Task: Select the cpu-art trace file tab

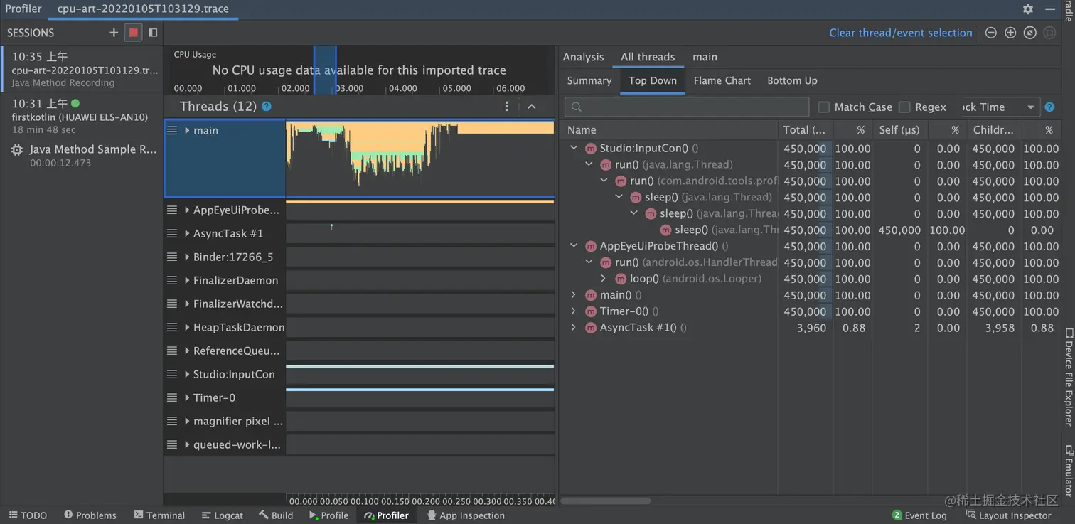Action: pos(143,9)
